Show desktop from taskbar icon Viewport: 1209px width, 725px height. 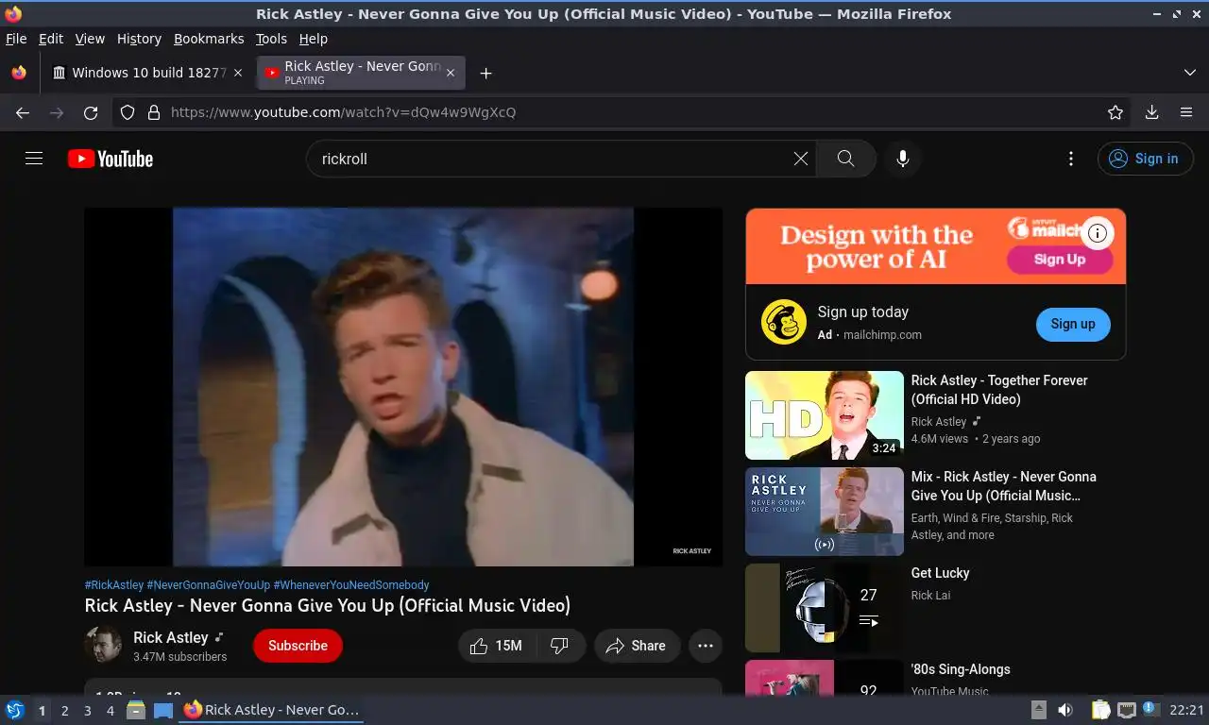tap(163, 710)
